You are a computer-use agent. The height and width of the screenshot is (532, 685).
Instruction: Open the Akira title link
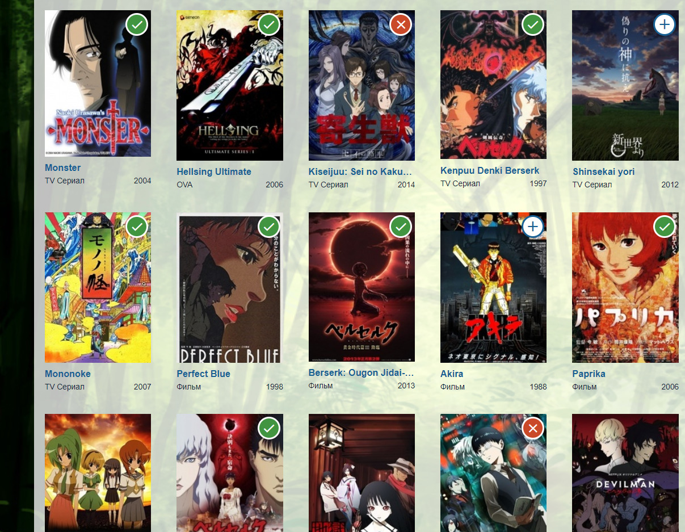(452, 374)
